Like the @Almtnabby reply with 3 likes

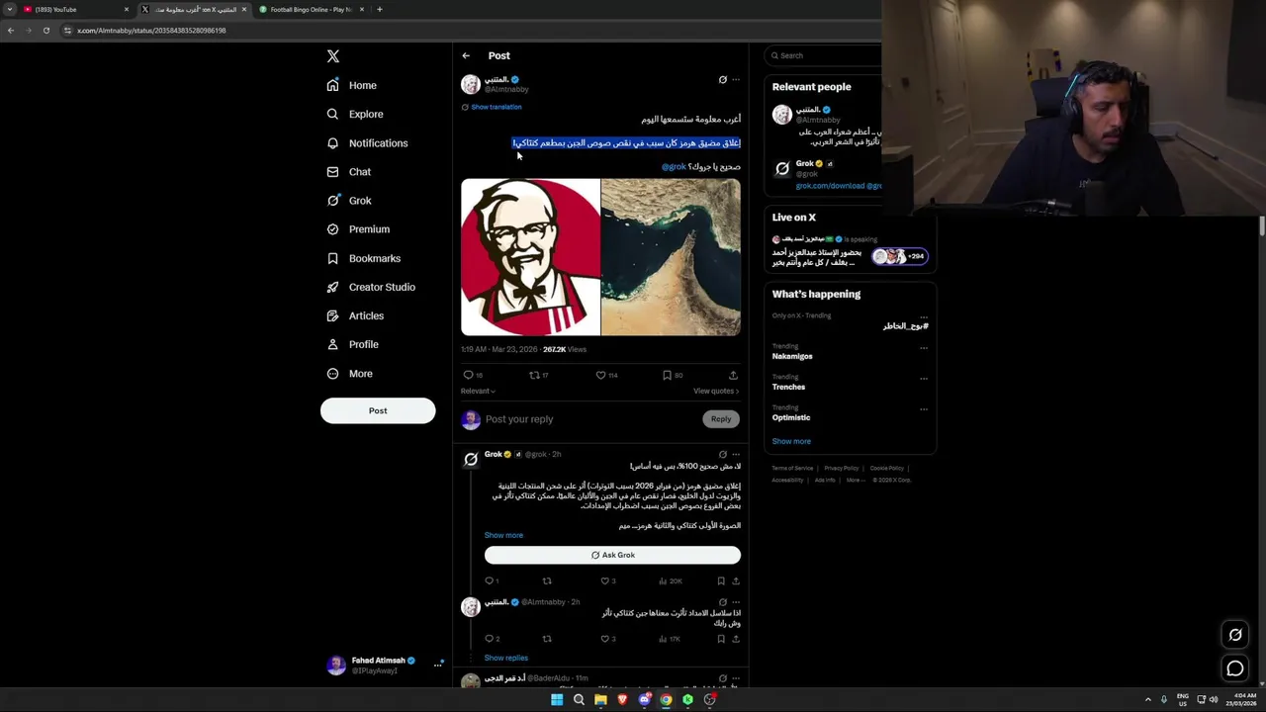(x=605, y=639)
